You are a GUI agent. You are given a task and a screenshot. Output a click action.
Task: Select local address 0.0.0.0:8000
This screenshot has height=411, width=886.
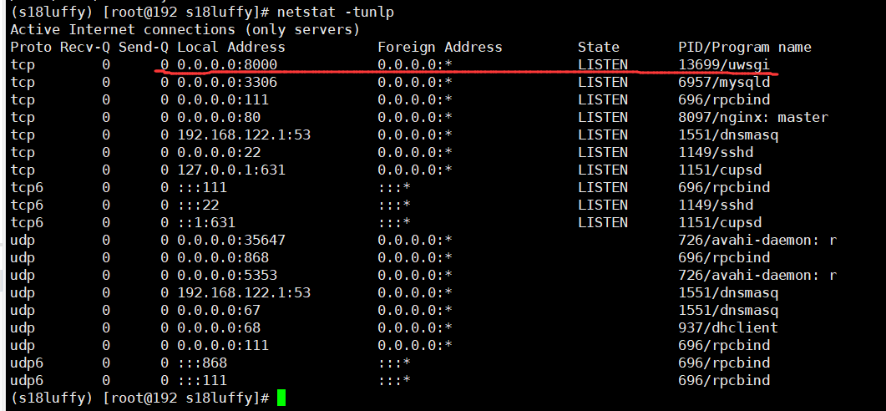227,64
